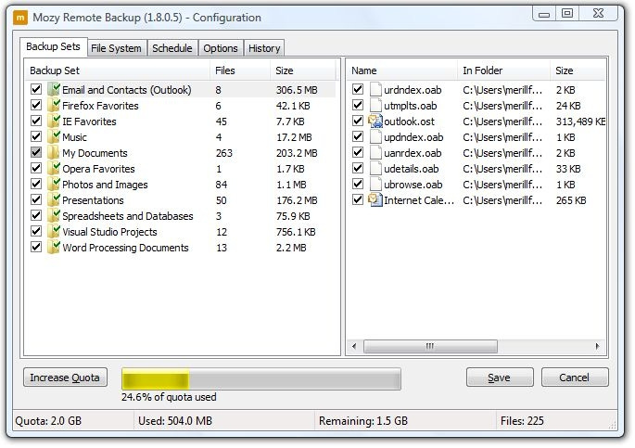The height and width of the screenshot is (448, 635).
Task: Sort file list by Size header
Action: [578, 70]
